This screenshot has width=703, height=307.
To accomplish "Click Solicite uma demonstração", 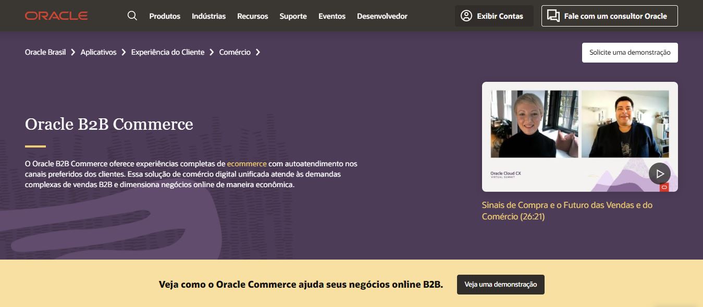I will point(630,52).
